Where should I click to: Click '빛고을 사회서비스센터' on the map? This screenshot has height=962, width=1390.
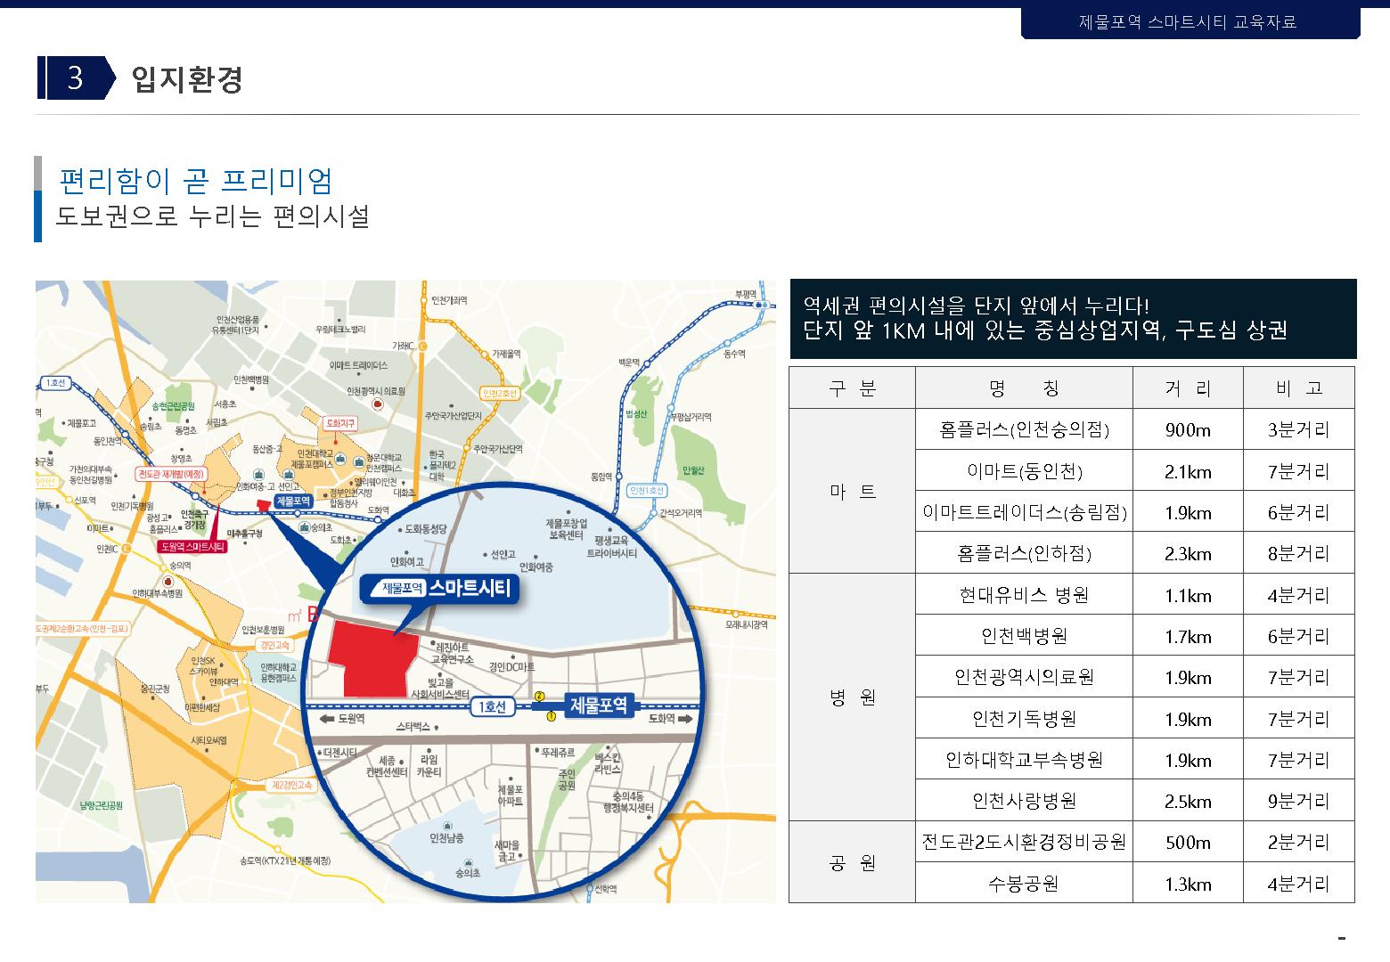tap(439, 688)
